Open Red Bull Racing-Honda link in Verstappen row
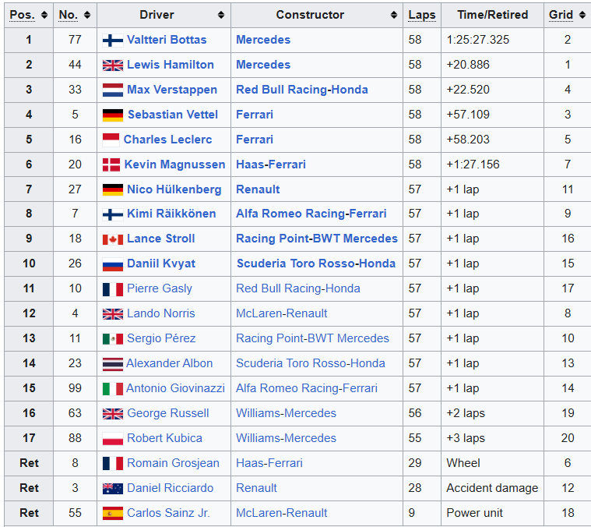Viewport: 591px width, 527px height. click(302, 90)
